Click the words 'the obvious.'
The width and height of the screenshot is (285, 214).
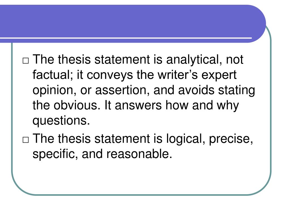point(66,105)
